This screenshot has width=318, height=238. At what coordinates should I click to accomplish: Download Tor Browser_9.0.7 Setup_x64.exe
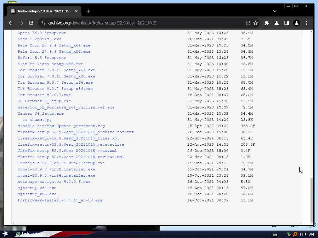pos(55,82)
